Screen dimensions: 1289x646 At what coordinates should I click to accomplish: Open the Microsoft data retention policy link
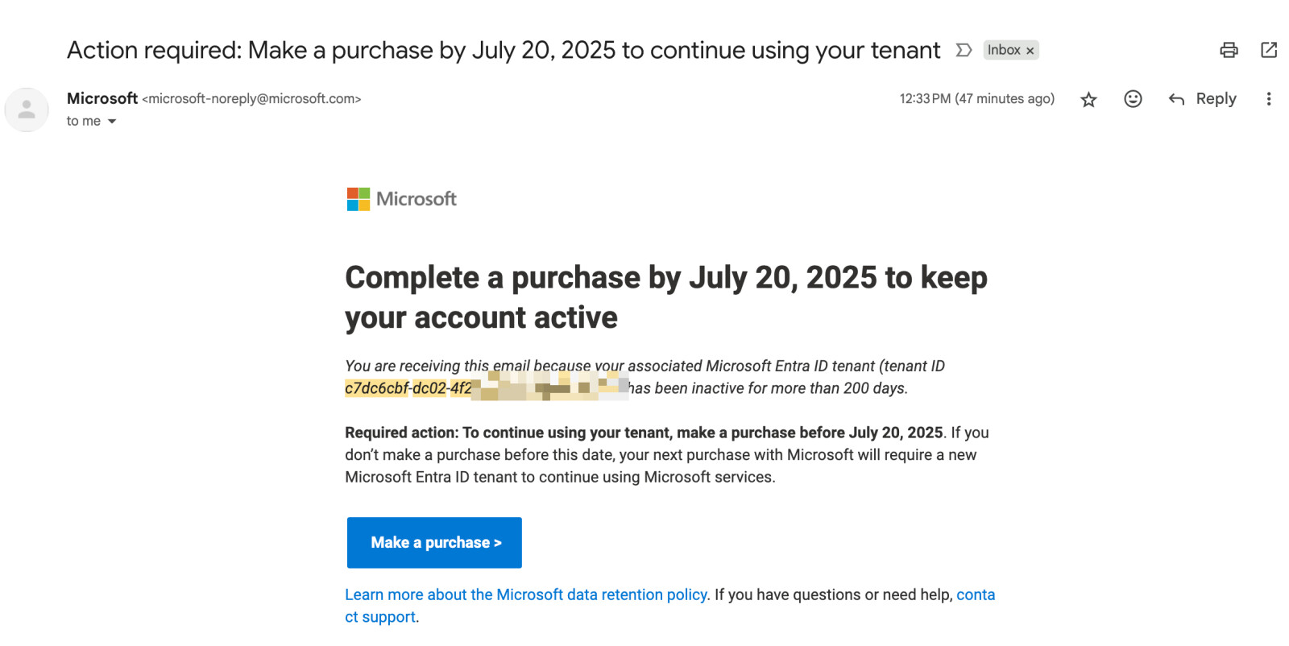click(526, 594)
